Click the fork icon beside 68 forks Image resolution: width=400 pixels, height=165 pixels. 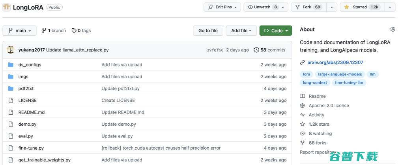(302, 143)
